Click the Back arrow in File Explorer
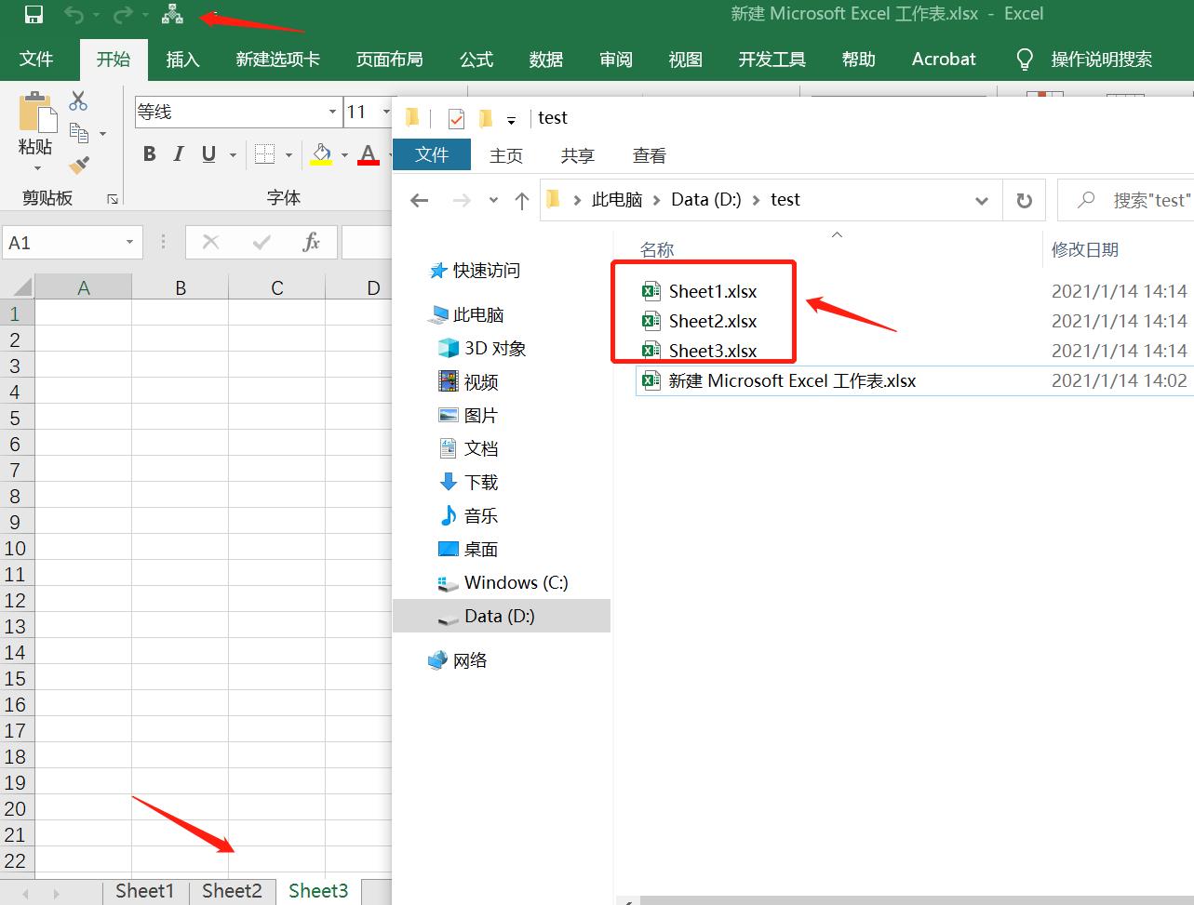This screenshot has width=1194, height=905. tap(420, 200)
